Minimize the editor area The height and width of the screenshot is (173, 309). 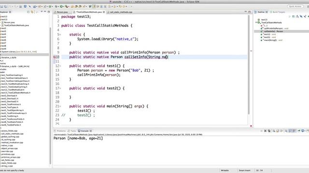[246, 12]
